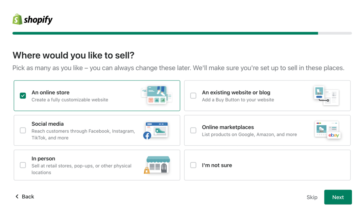The image size is (355, 216).
Task: Click the online store illustration
Action: tap(157, 96)
